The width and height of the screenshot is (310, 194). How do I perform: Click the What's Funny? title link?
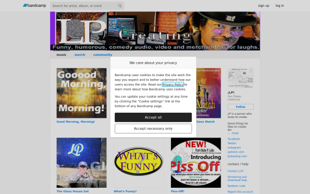[125, 191]
